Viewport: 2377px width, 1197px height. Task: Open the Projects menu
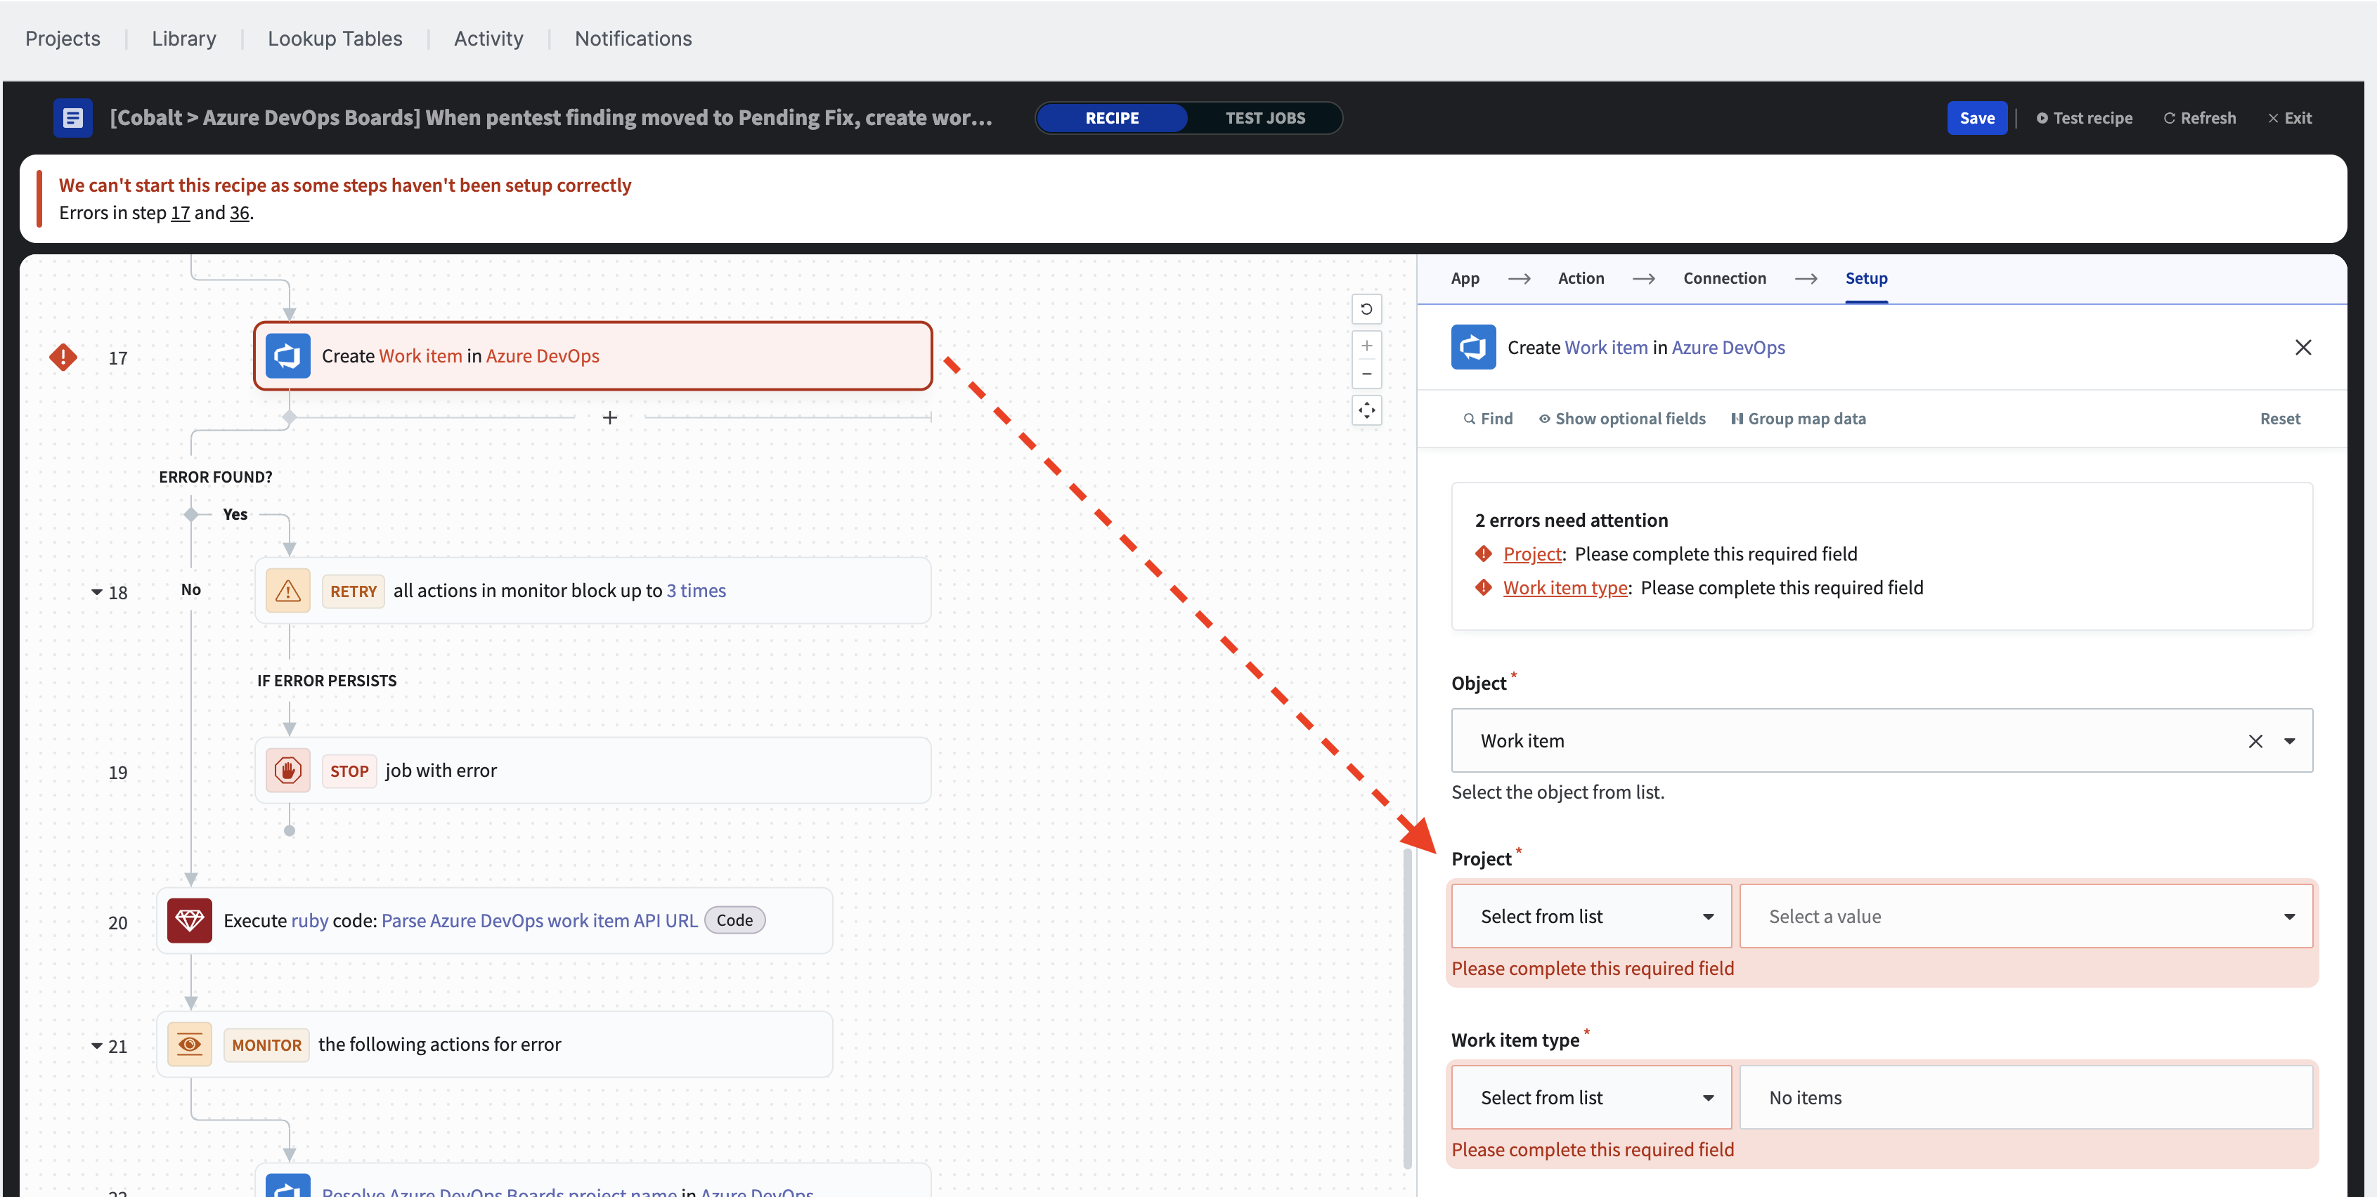pyautogui.click(x=63, y=39)
